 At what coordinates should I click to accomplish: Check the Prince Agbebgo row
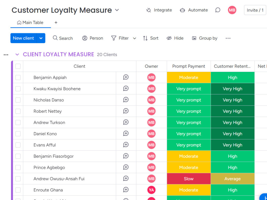18,168
